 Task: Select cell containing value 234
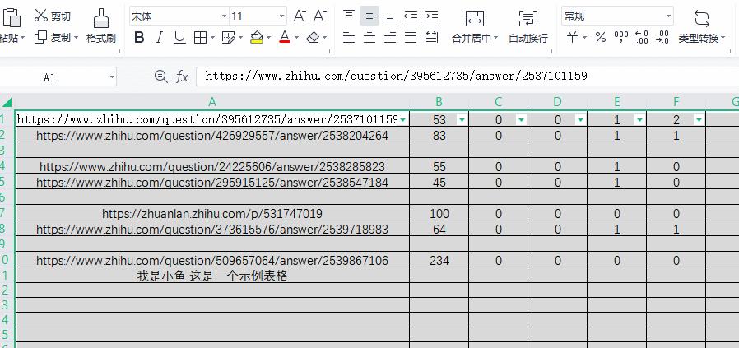(x=439, y=260)
